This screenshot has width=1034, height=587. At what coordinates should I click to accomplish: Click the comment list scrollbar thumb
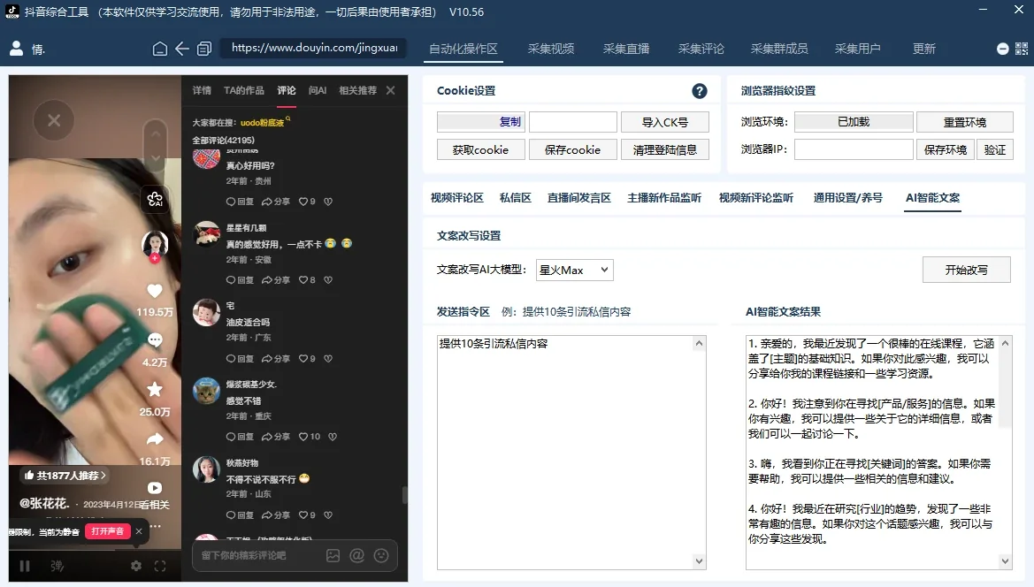(404, 495)
